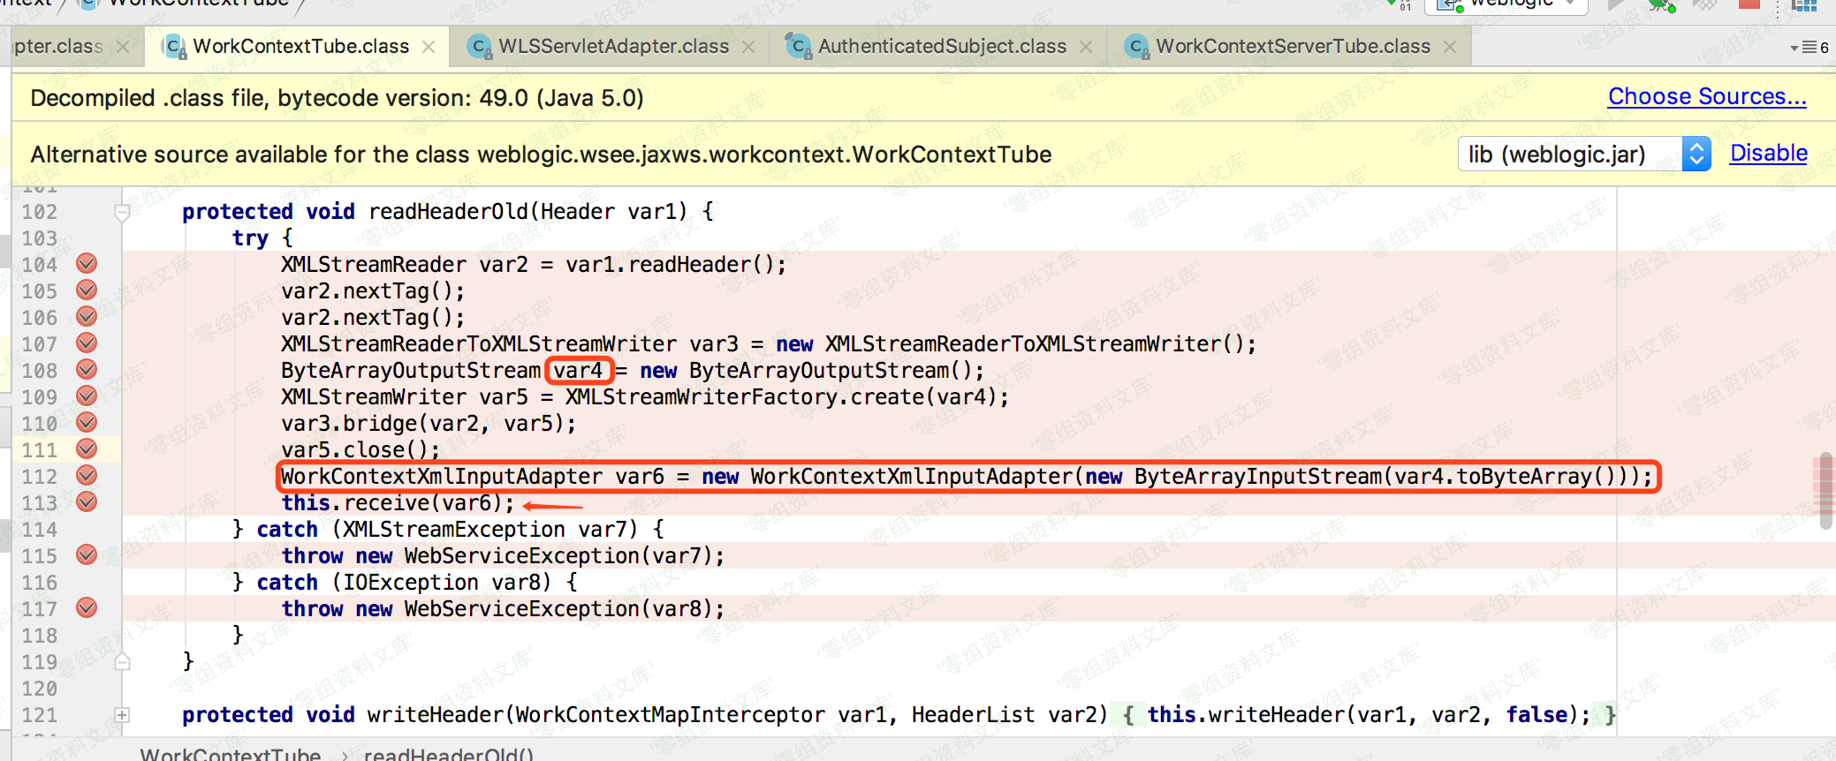
Task: Click the red Stop button in toolbar
Action: click(1749, 4)
